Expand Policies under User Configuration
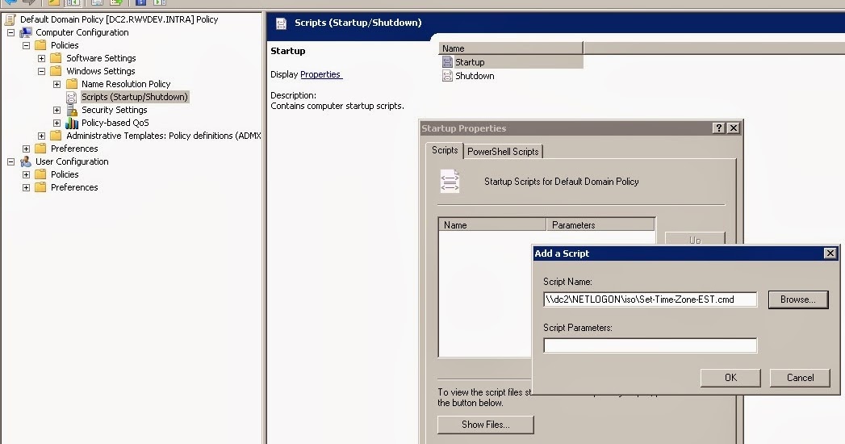845x444 pixels. pos(26,174)
